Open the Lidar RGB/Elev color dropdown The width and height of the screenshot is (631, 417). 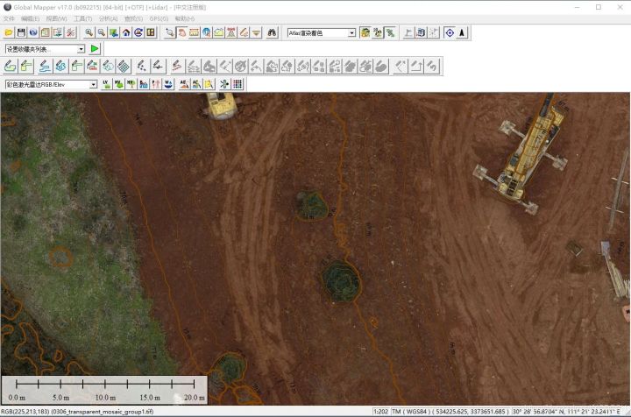[x=93, y=84]
